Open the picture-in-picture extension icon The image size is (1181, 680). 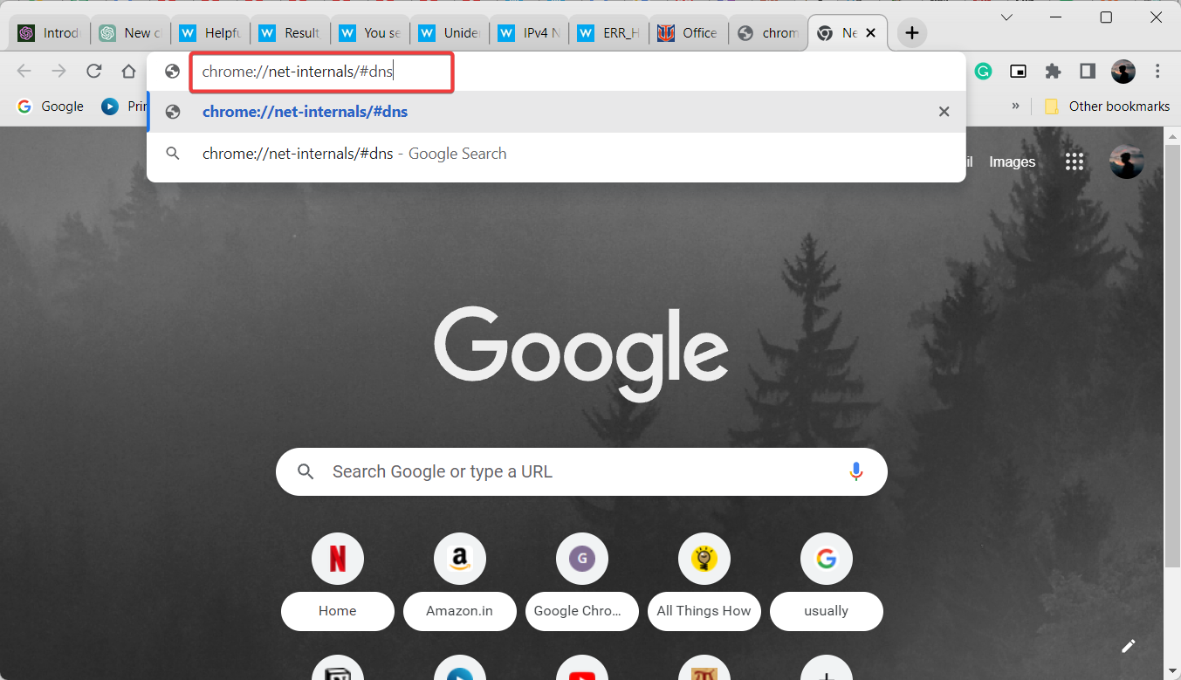1018,72
